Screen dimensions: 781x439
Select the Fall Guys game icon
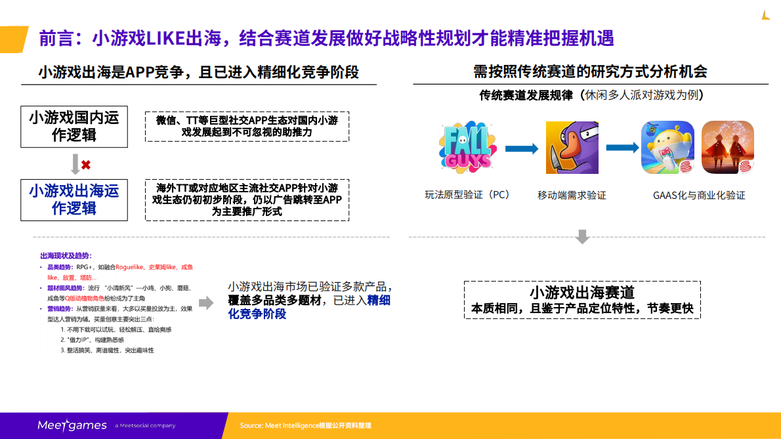click(467, 146)
